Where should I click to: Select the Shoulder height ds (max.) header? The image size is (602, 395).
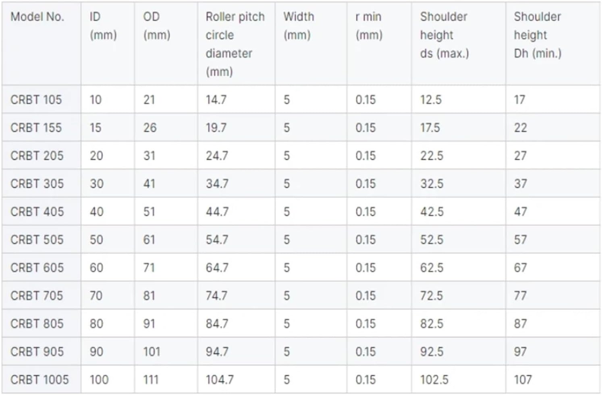point(444,35)
